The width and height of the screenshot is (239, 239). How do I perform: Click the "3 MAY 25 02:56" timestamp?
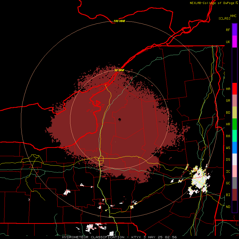pyautogui.click(x=160, y=237)
